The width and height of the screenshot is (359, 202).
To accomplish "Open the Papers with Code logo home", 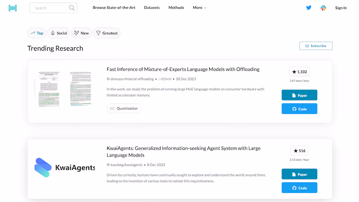I will [13, 8].
